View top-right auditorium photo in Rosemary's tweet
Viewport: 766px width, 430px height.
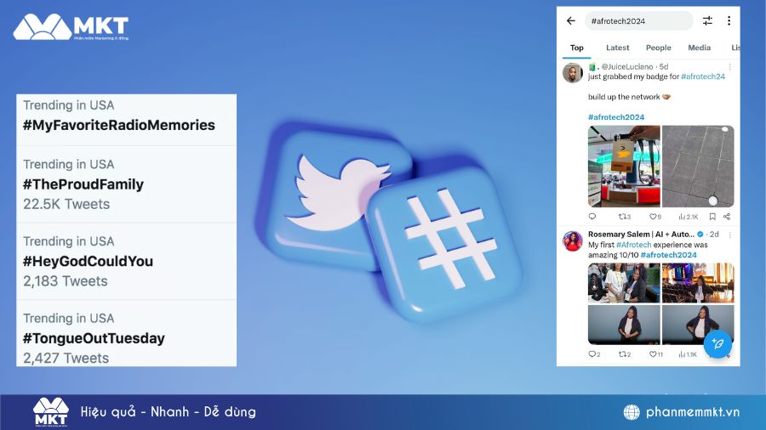coord(698,283)
